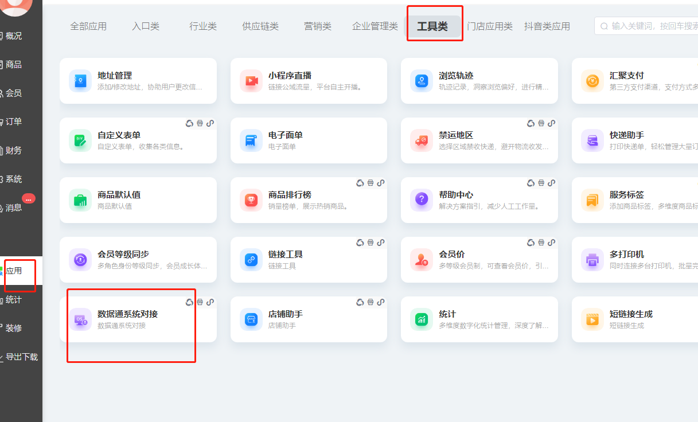Click the 短链接生成 orange icon
The image size is (698, 422).
pyautogui.click(x=592, y=319)
